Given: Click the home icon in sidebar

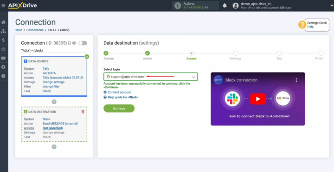Looking at the screenshot, I should click(x=3, y=22).
